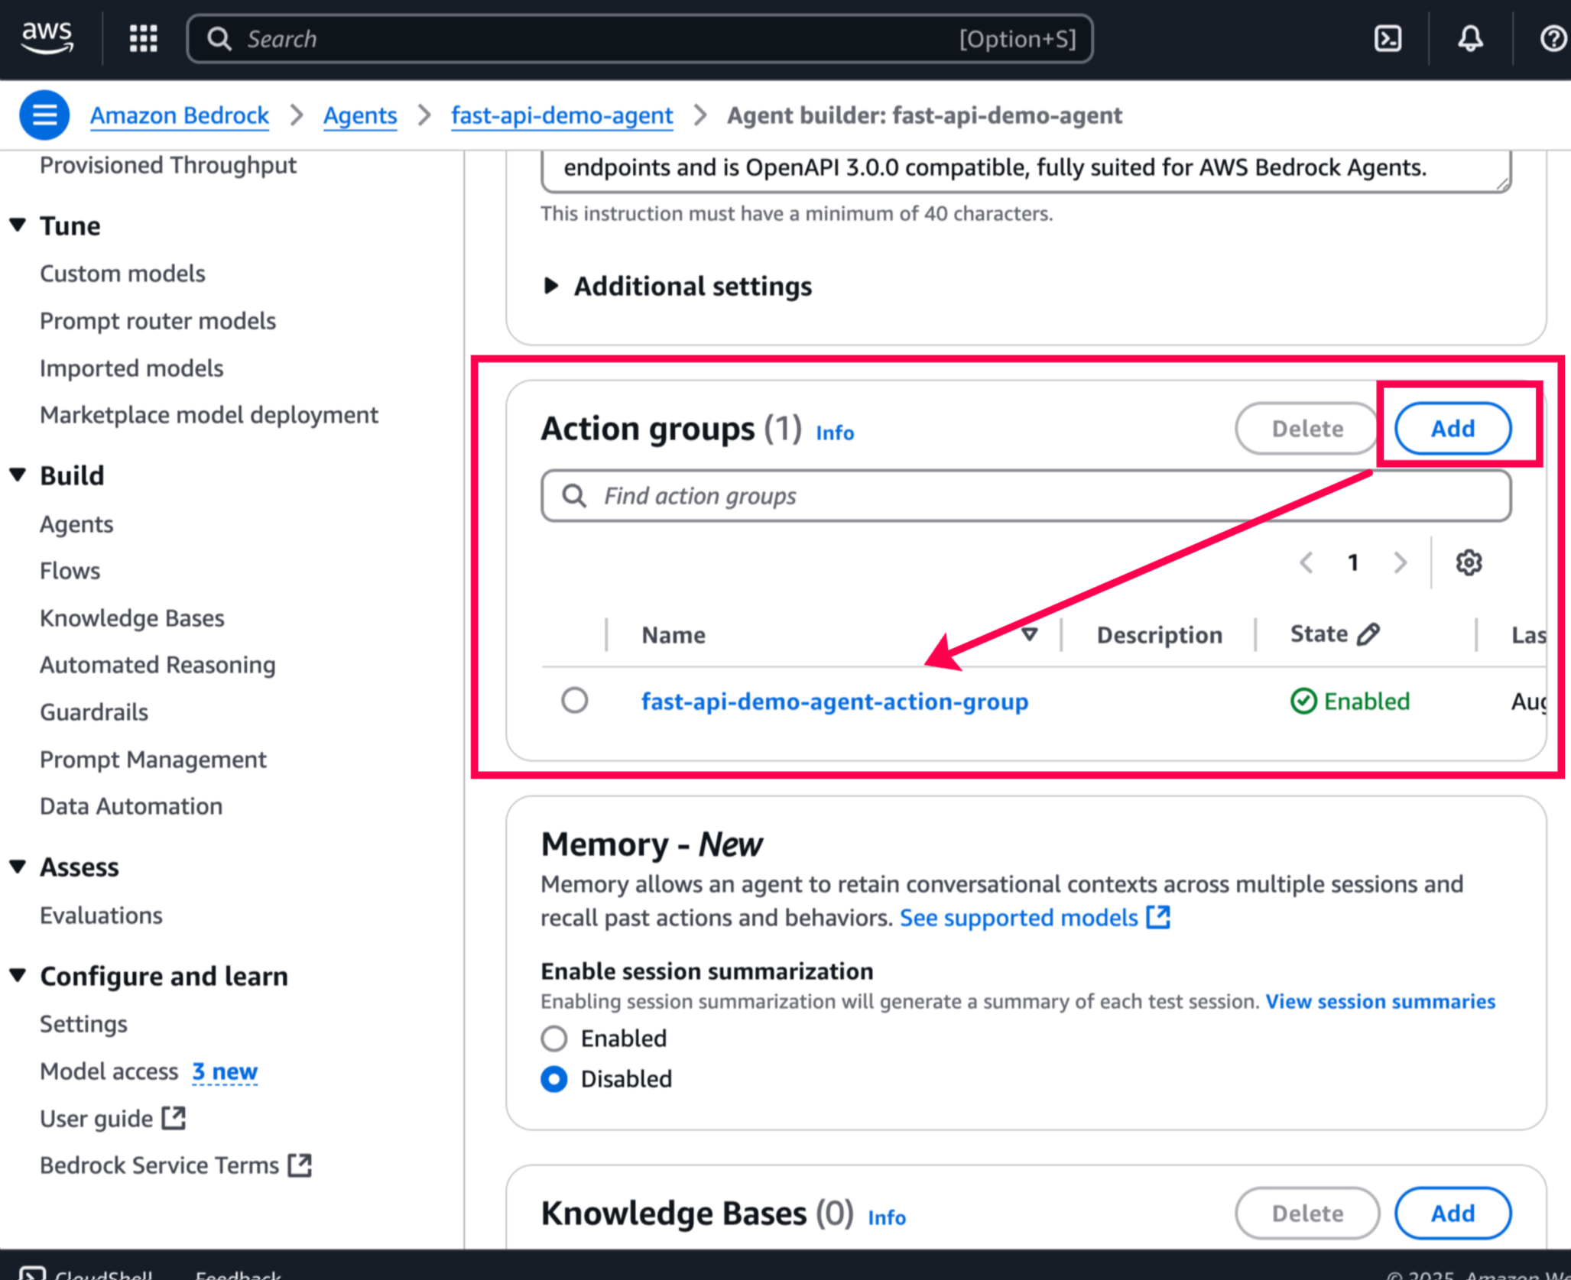Select the fast-api-demo-agent-action-group radio button

coord(574,701)
